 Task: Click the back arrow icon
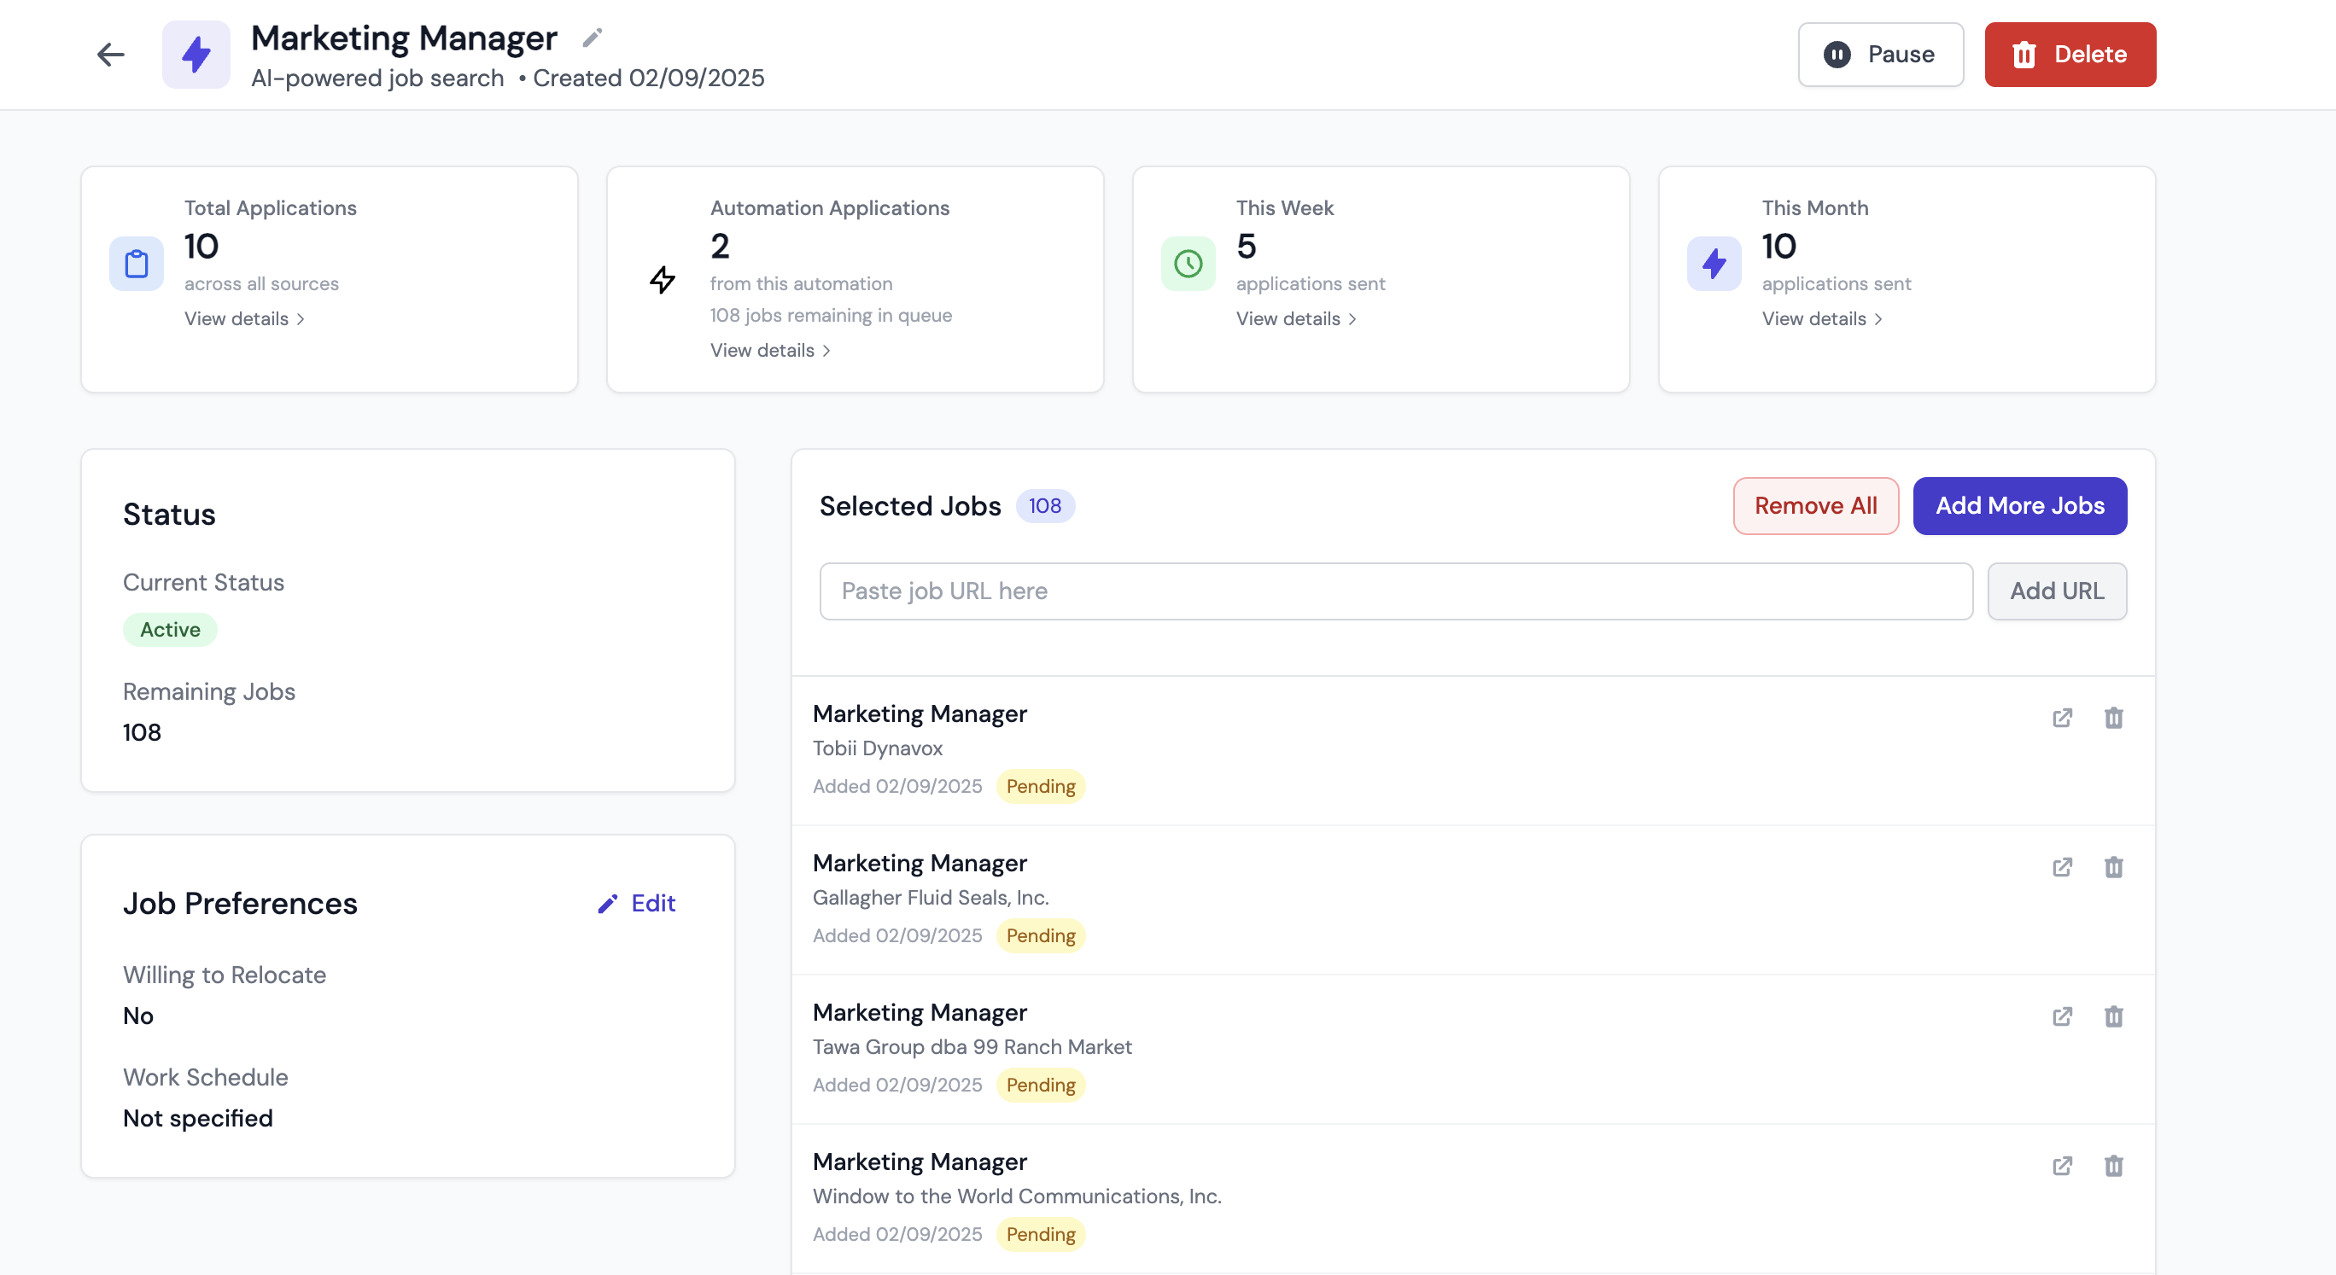coord(111,55)
